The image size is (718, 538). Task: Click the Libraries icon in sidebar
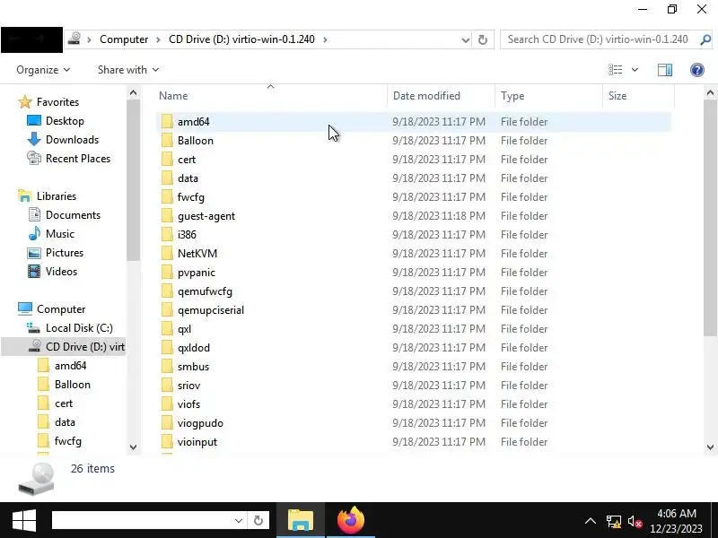pyautogui.click(x=25, y=195)
